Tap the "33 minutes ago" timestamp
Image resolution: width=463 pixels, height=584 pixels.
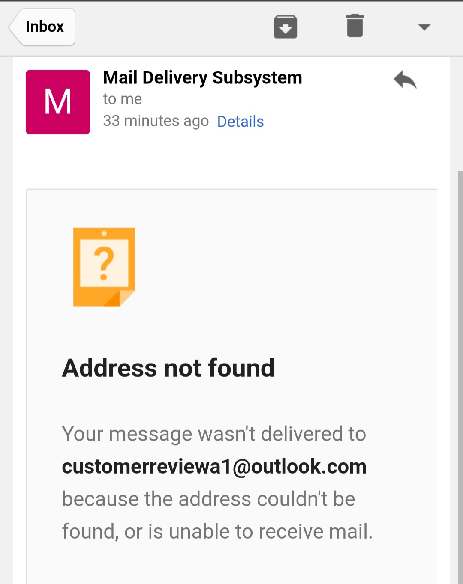pos(156,121)
